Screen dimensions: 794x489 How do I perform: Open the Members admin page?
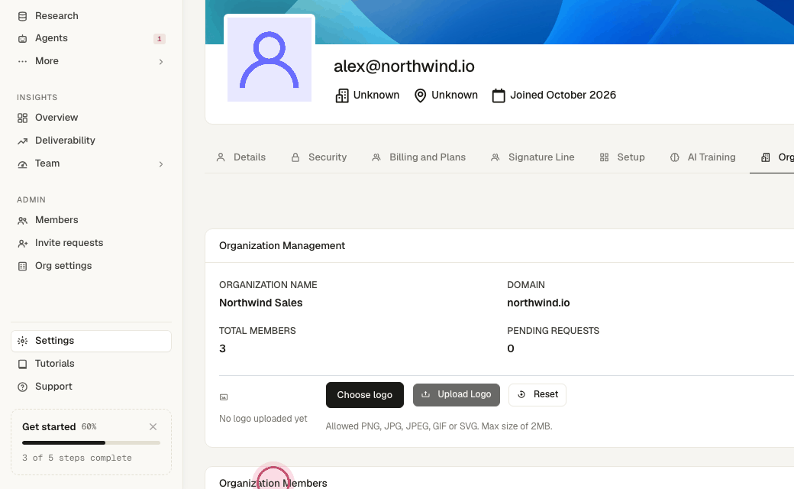56,220
